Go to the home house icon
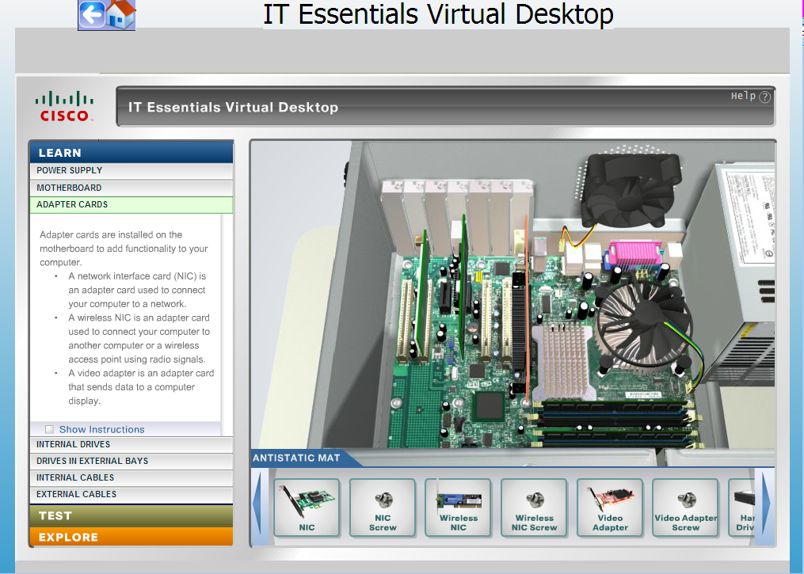 121,15
